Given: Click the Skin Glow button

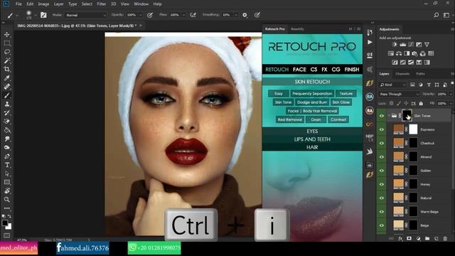Looking at the screenshot, I should (x=341, y=102).
